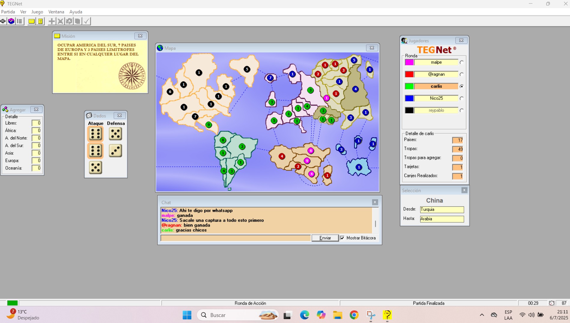The image size is (570, 323).
Task: Click the globe icon in Mapa title
Action: pos(160,48)
